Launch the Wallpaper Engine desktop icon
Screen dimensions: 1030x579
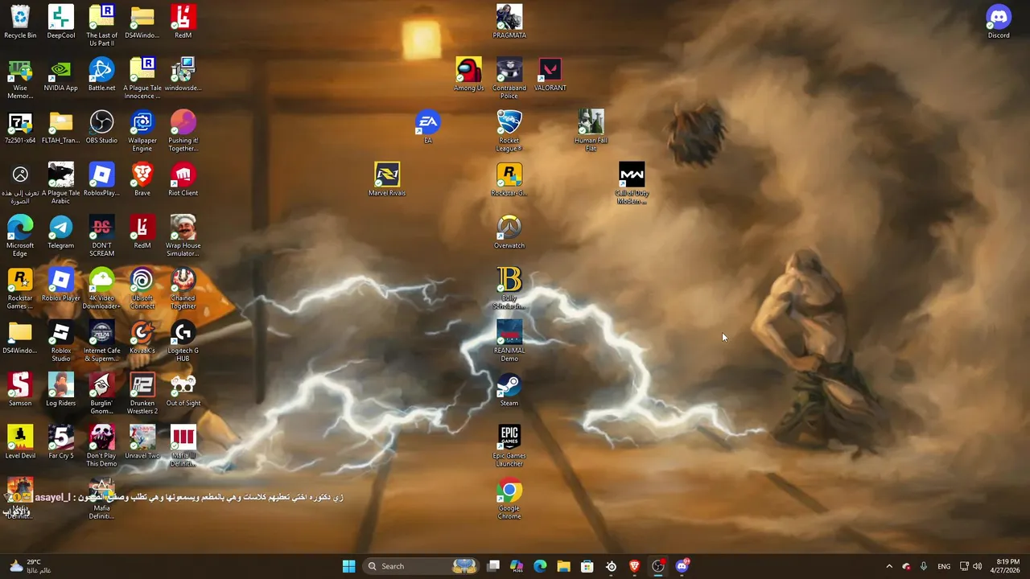tap(142, 130)
